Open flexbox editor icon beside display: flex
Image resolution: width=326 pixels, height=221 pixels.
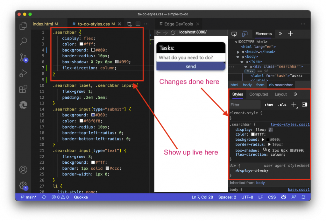pos(271,130)
